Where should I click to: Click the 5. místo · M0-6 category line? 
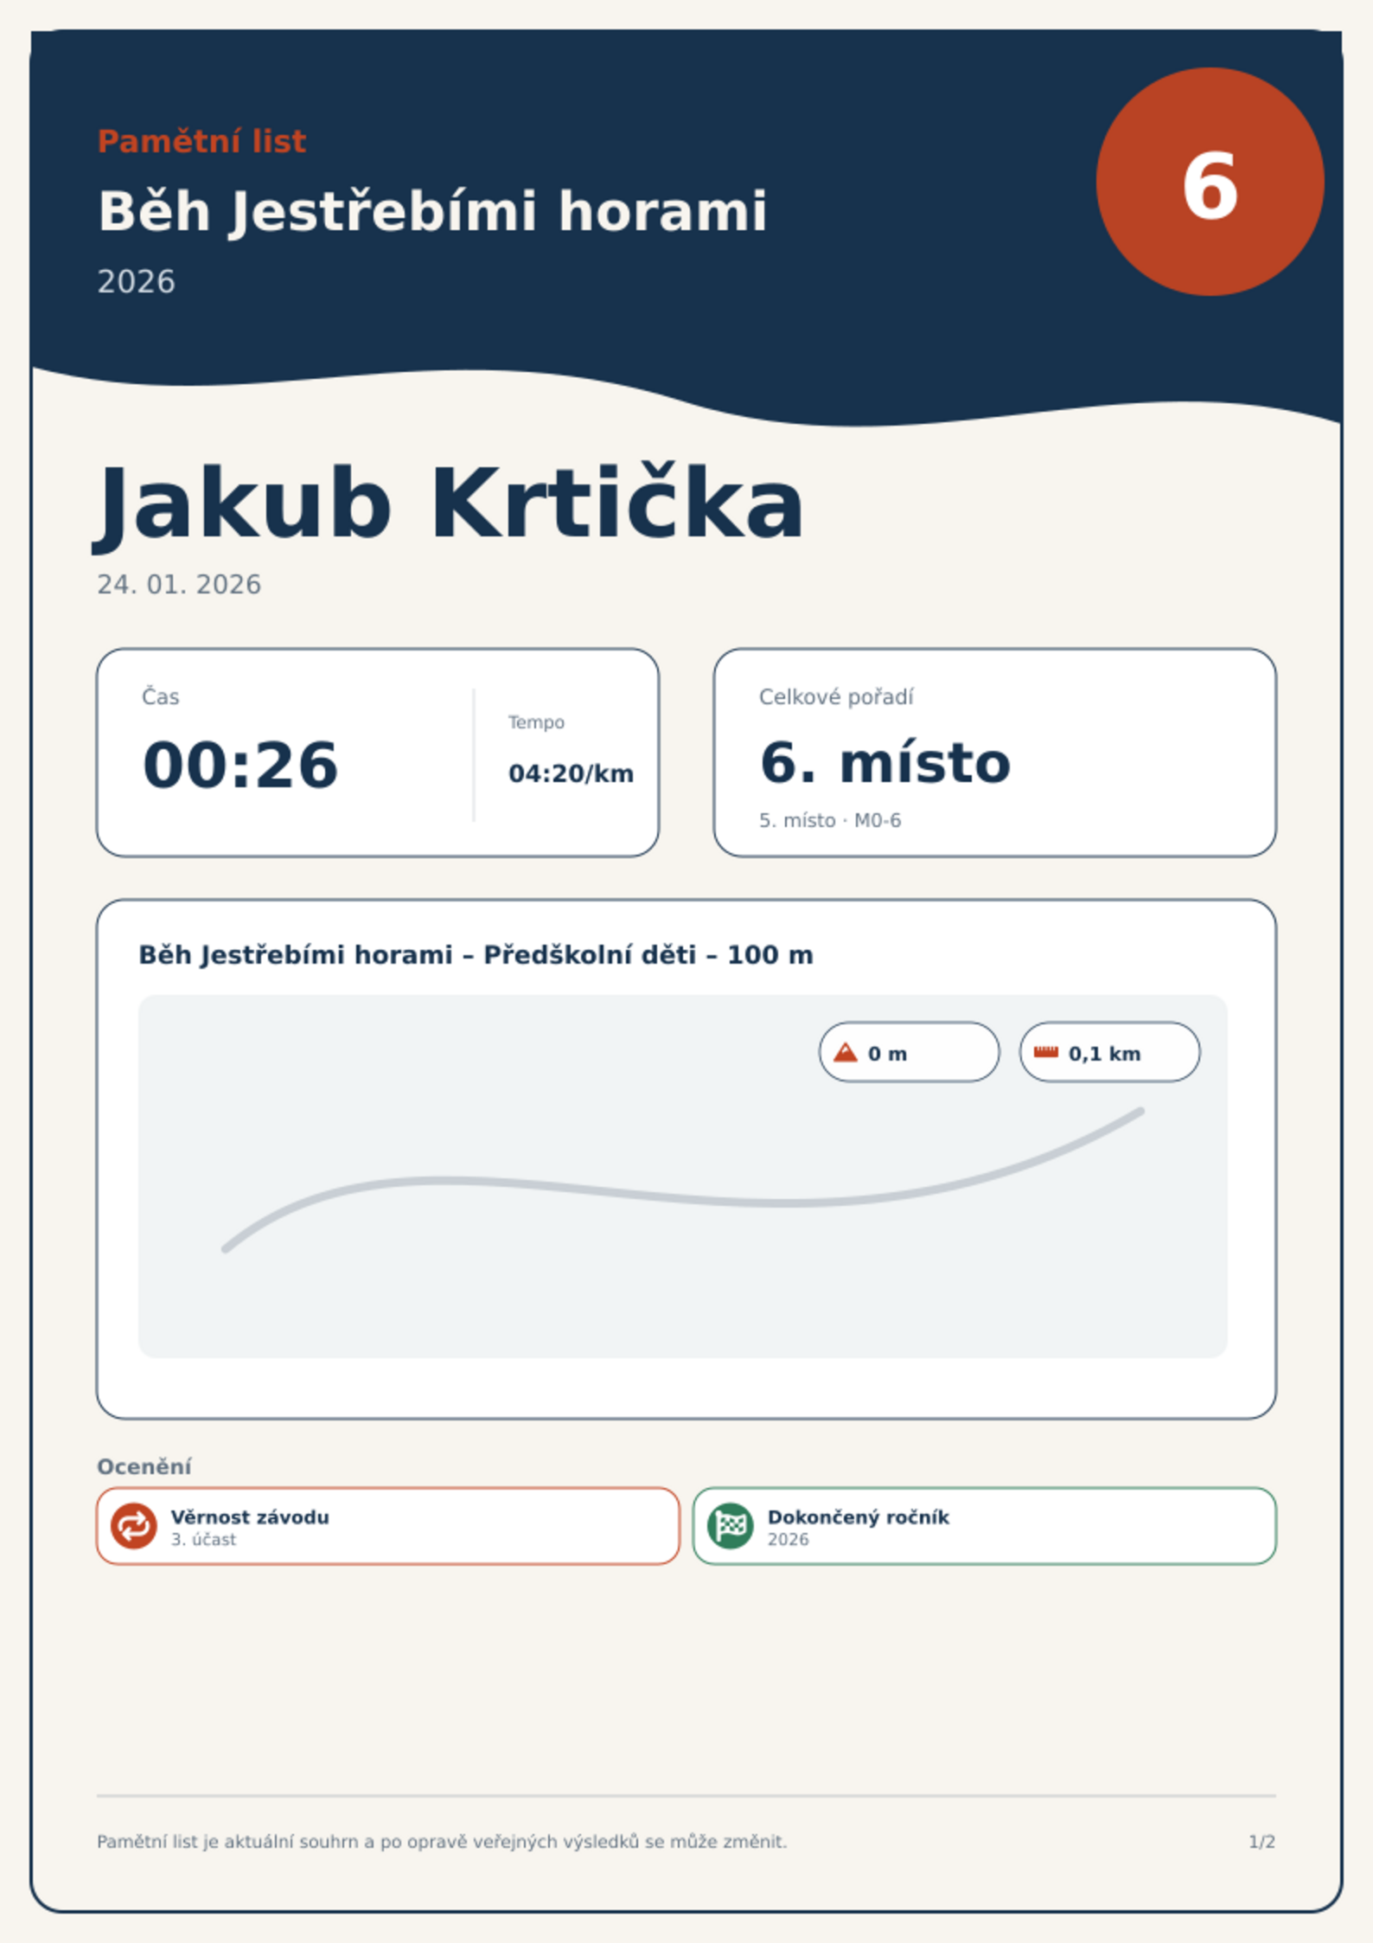830,820
